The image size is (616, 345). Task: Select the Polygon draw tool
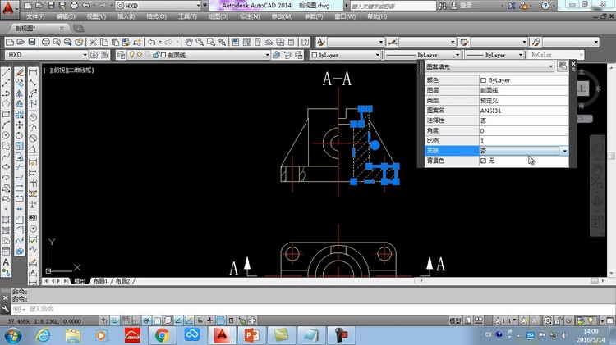tap(6, 104)
